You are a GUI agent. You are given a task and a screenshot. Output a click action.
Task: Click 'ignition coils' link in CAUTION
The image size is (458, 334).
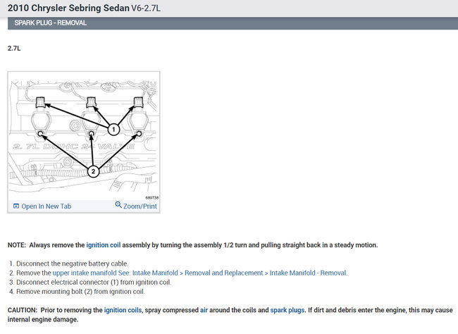click(x=124, y=310)
